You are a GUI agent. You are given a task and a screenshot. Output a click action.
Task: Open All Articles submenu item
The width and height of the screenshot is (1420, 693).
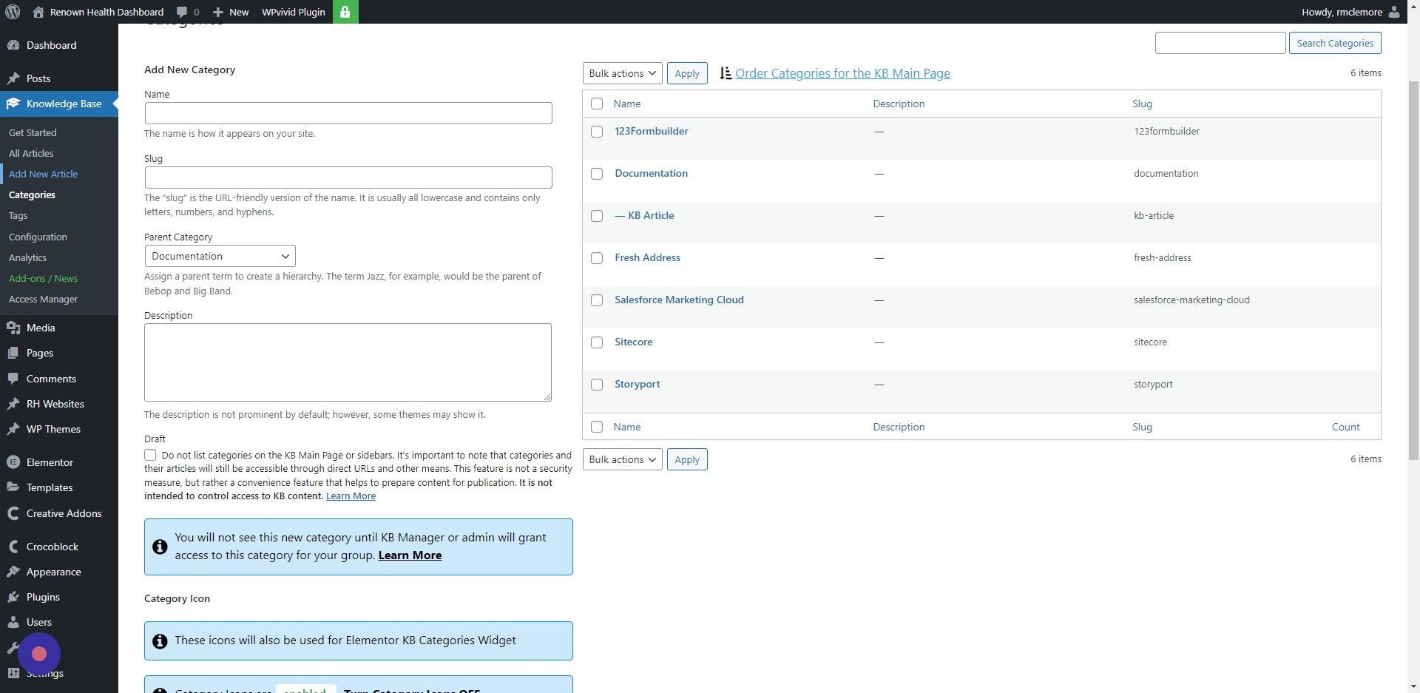click(x=31, y=153)
